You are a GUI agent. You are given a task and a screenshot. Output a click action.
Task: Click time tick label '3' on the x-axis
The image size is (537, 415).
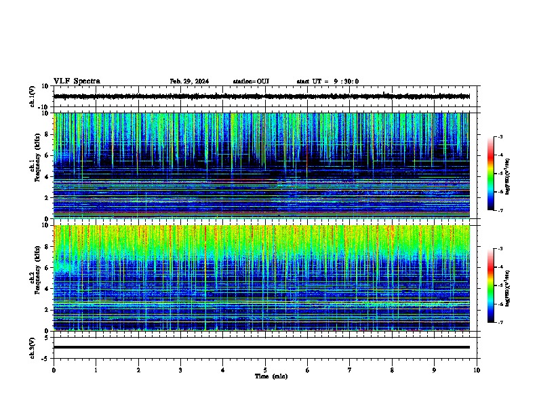coord(180,370)
